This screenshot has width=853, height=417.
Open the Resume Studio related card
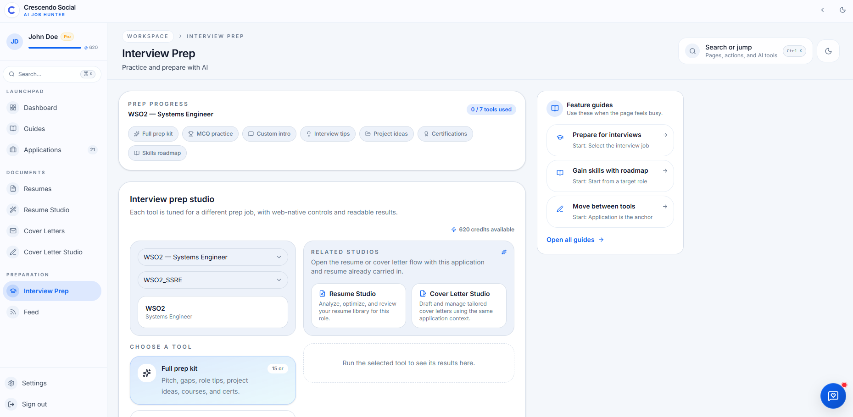358,306
